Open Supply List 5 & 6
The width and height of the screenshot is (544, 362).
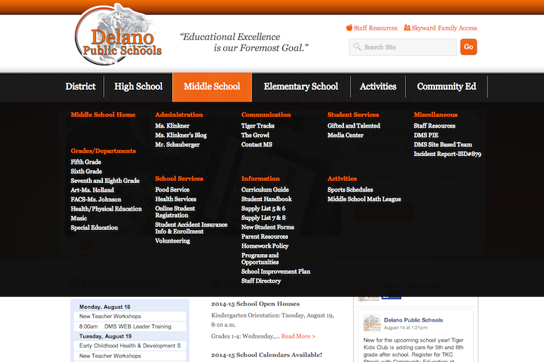pyautogui.click(x=263, y=208)
